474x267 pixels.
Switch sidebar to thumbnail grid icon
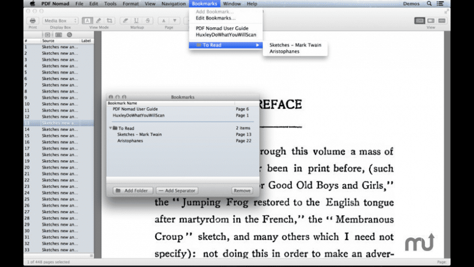pos(59,35)
